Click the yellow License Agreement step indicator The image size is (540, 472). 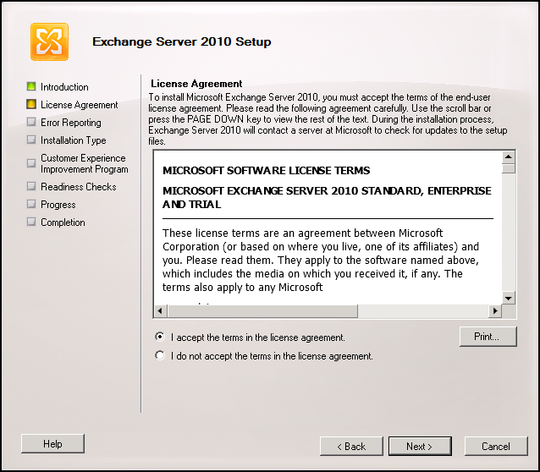pyautogui.click(x=31, y=104)
